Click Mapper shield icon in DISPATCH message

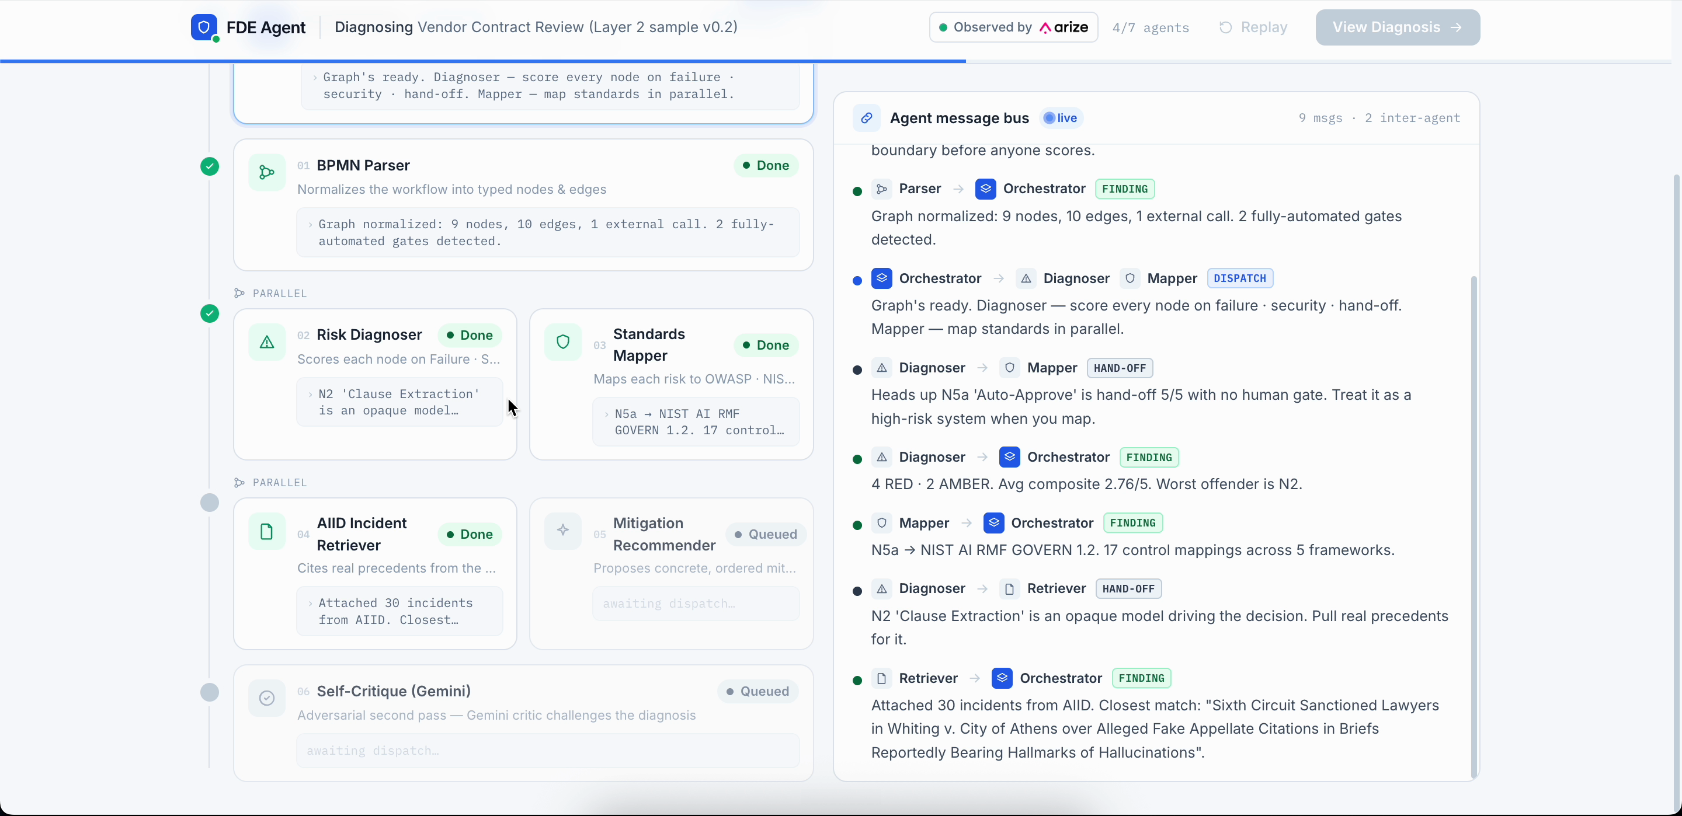point(1130,279)
